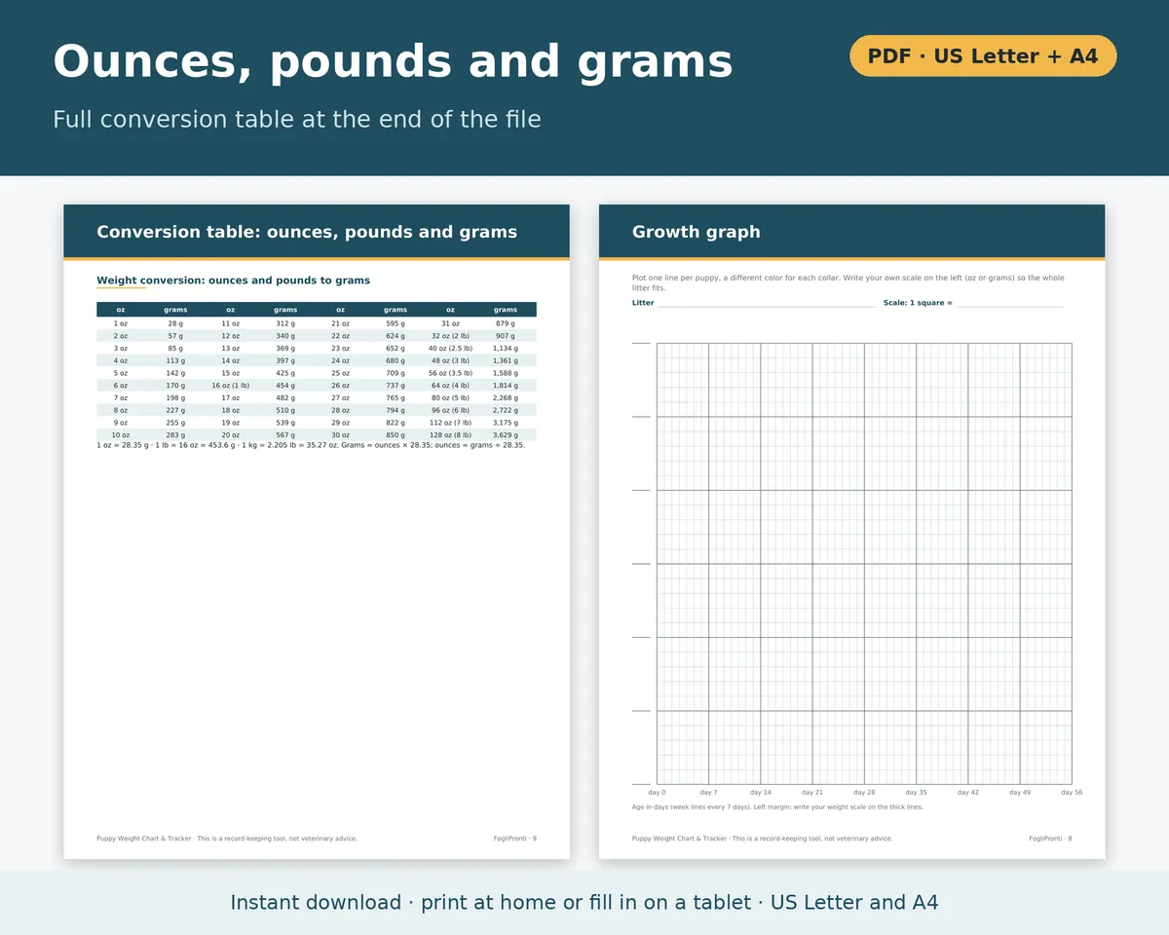Select the "1,134 g" table cell

506,348
